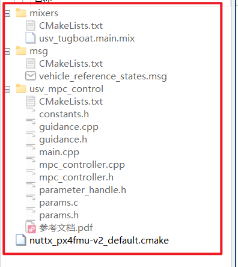This screenshot has height=267, width=238.
Task: Click the file icon of usv_tugboat.main.mix
Action: (31, 38)
